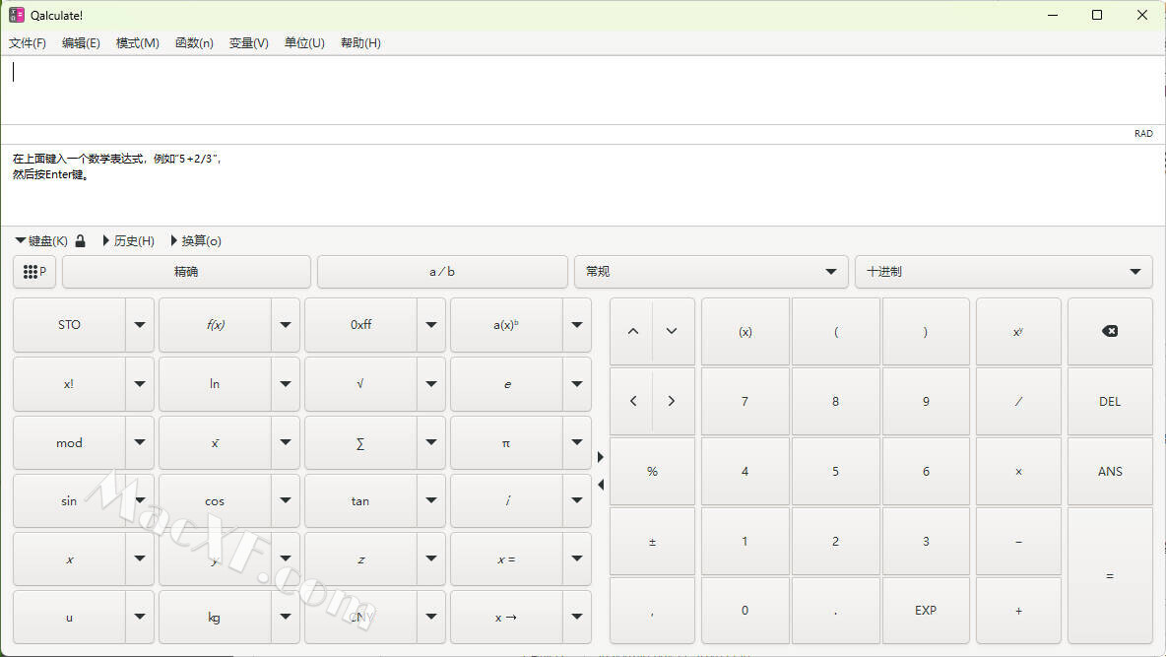Toggle the 精确 exact mode button

point(186,272)
